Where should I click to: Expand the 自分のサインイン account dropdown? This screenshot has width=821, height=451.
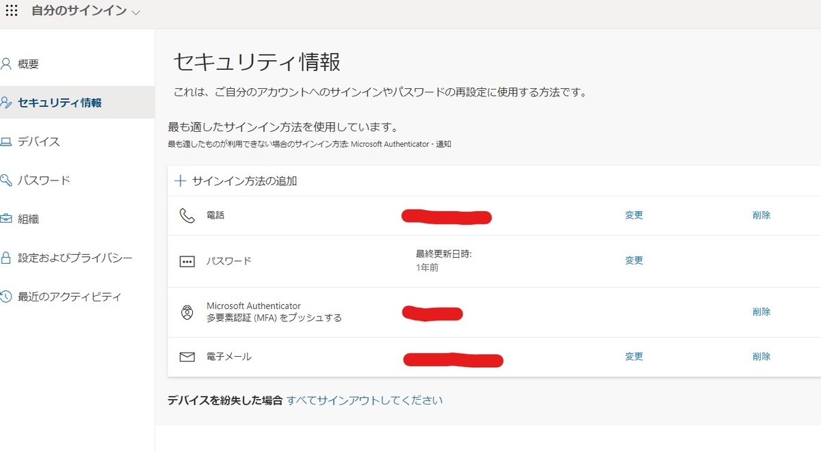tap(137, 11)
